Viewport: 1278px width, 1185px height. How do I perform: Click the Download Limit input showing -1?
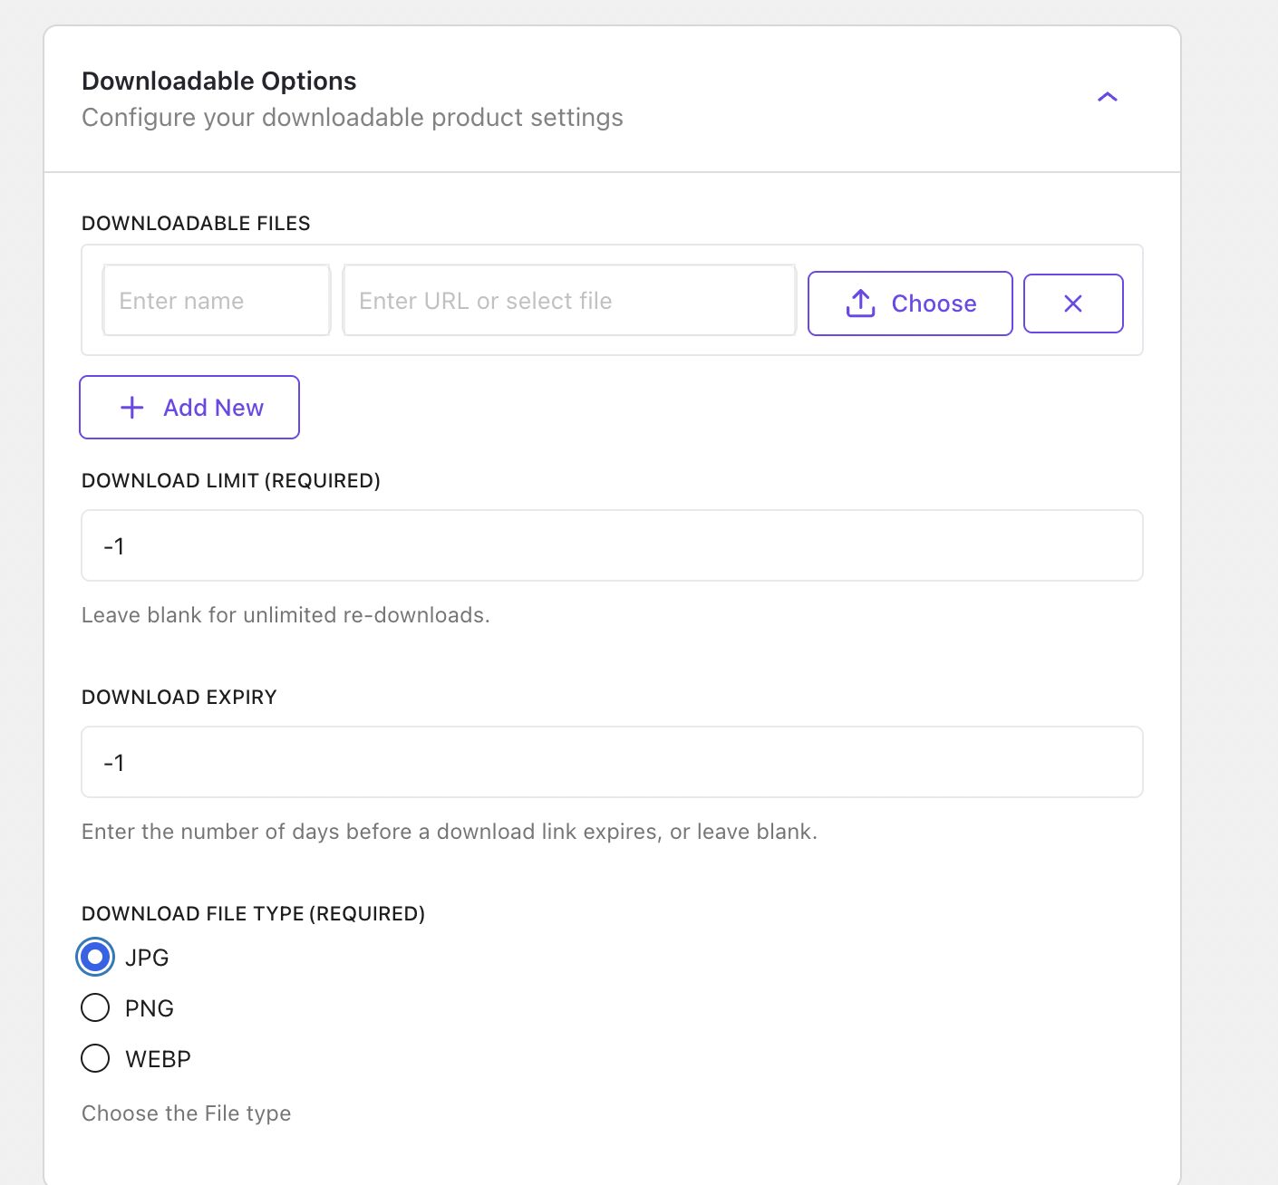pos(612,545)
